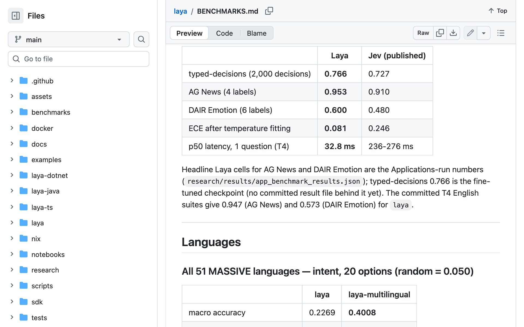The image size is (524, 327).
Task: Open more edit options dropdown arrow
Action: tap(484, 33)
